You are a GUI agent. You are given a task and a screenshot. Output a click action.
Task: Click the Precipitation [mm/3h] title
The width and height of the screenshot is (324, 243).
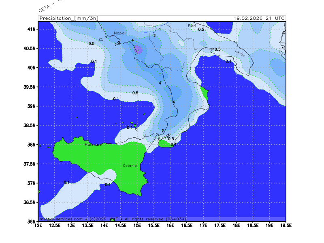[x=68, y=18]
